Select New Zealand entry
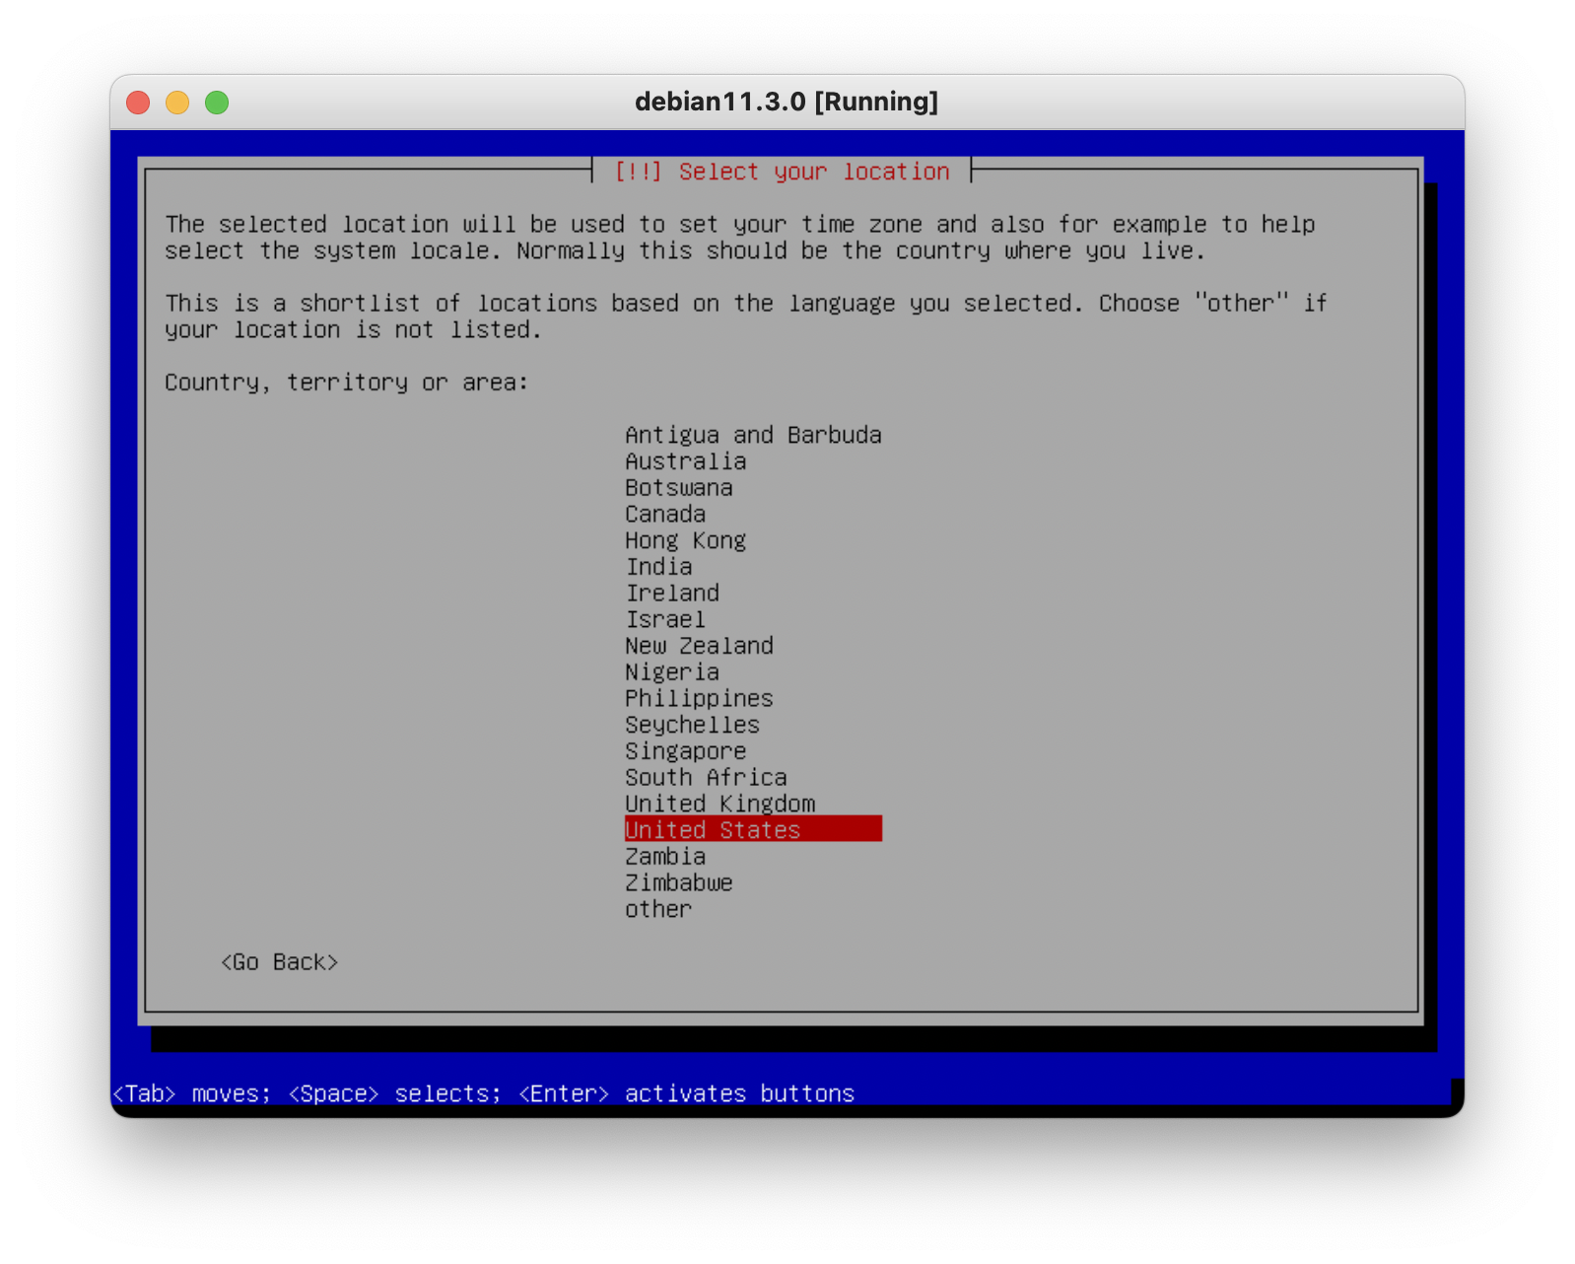Viewport: 1575px width, 1264px height. (699, 646)
